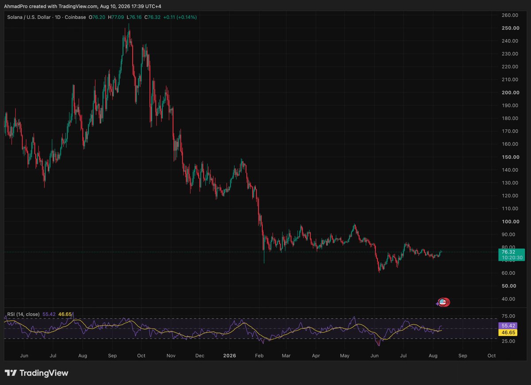The image size is (531, 385).
Task: Click the AhmadPro created with TradingView.com caption
Action: 82,6
